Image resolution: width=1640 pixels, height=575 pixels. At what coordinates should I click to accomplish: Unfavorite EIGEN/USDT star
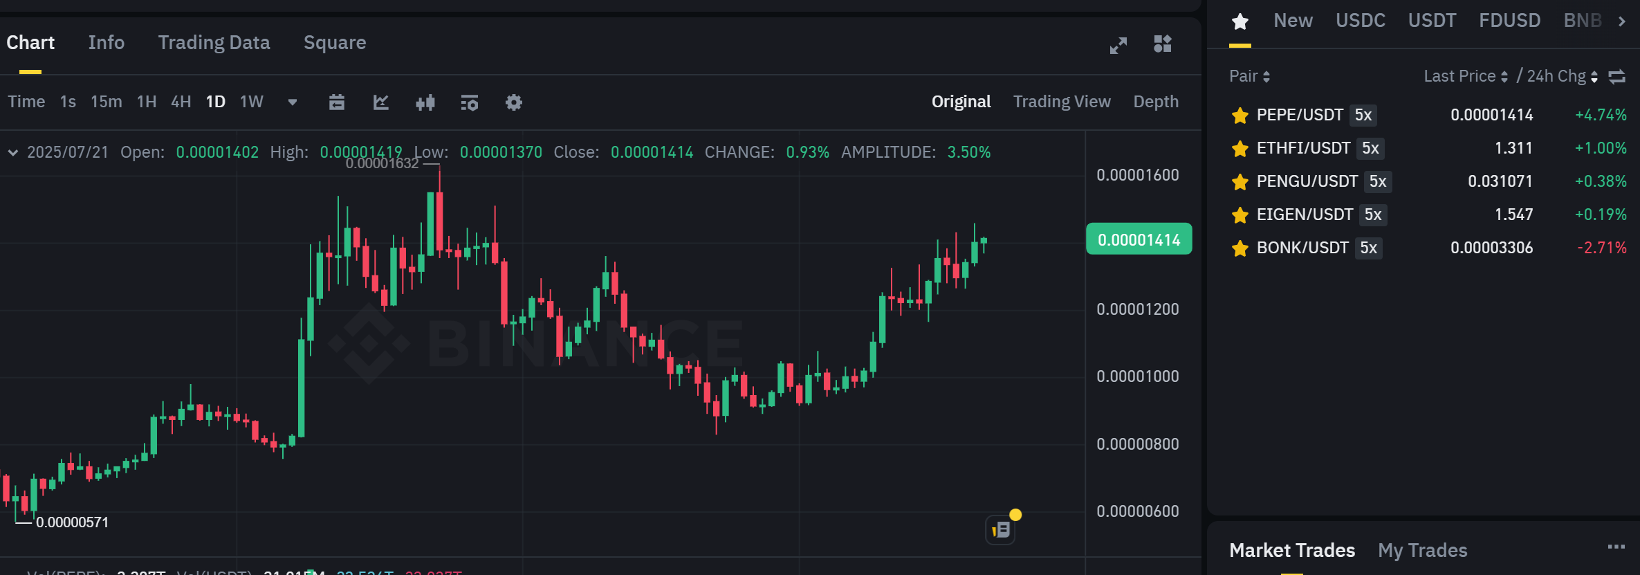1240,215
